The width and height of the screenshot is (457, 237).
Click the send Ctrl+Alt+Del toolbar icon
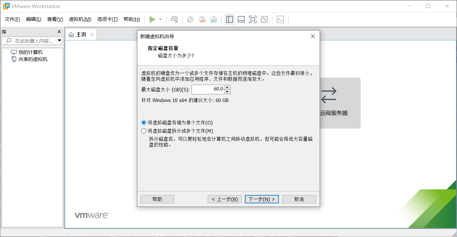(174, 20)
